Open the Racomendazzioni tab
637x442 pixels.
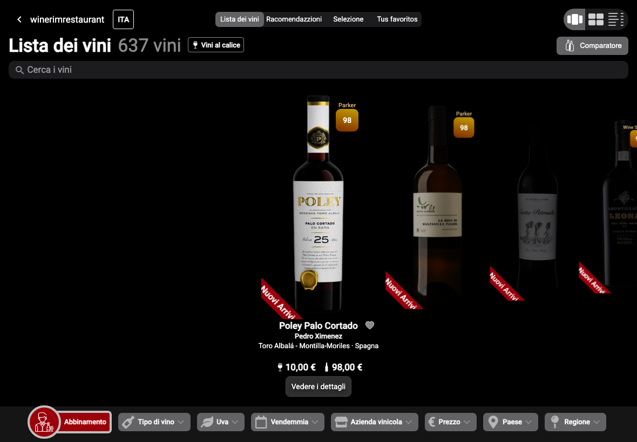294,19
